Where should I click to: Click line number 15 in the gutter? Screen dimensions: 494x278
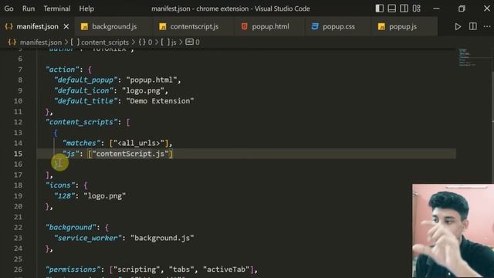(18, 154)
